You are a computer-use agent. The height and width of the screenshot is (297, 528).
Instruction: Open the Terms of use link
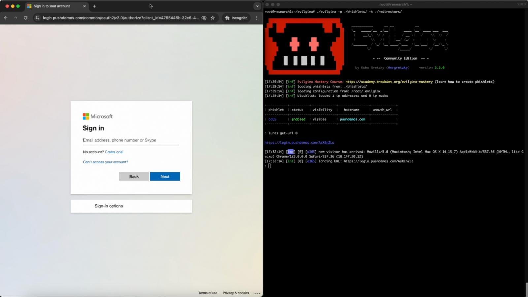tap(208, 293)
